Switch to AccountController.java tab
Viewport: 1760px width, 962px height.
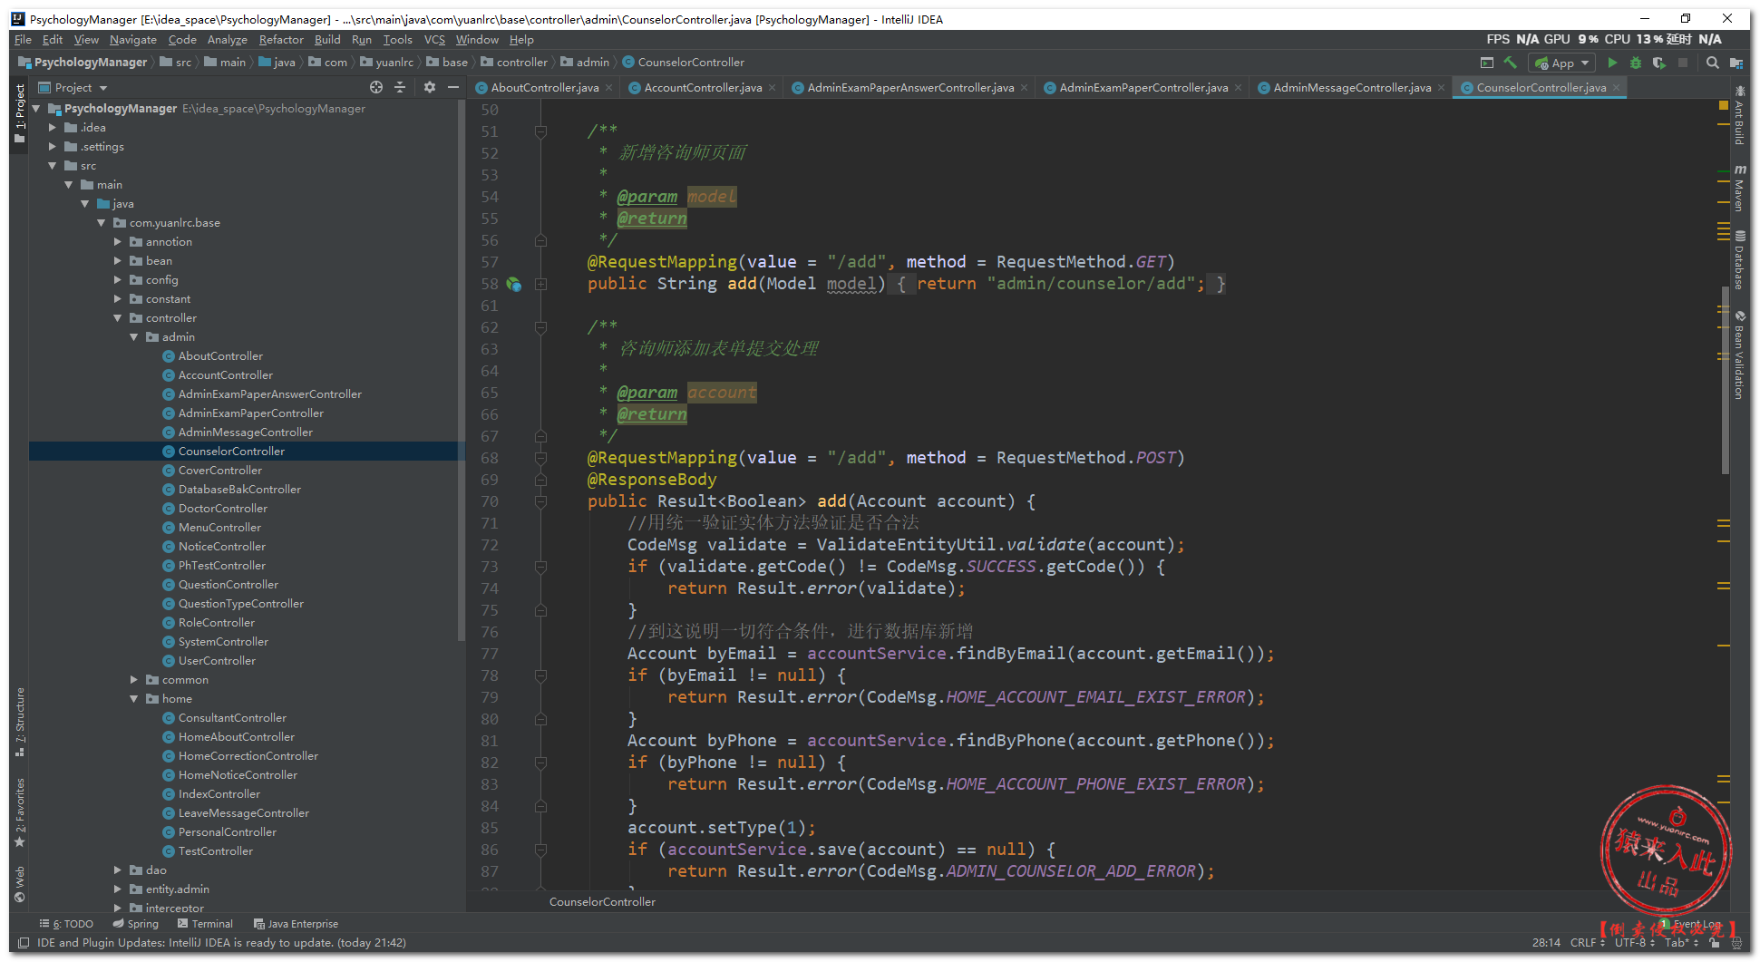coord(702,88)
